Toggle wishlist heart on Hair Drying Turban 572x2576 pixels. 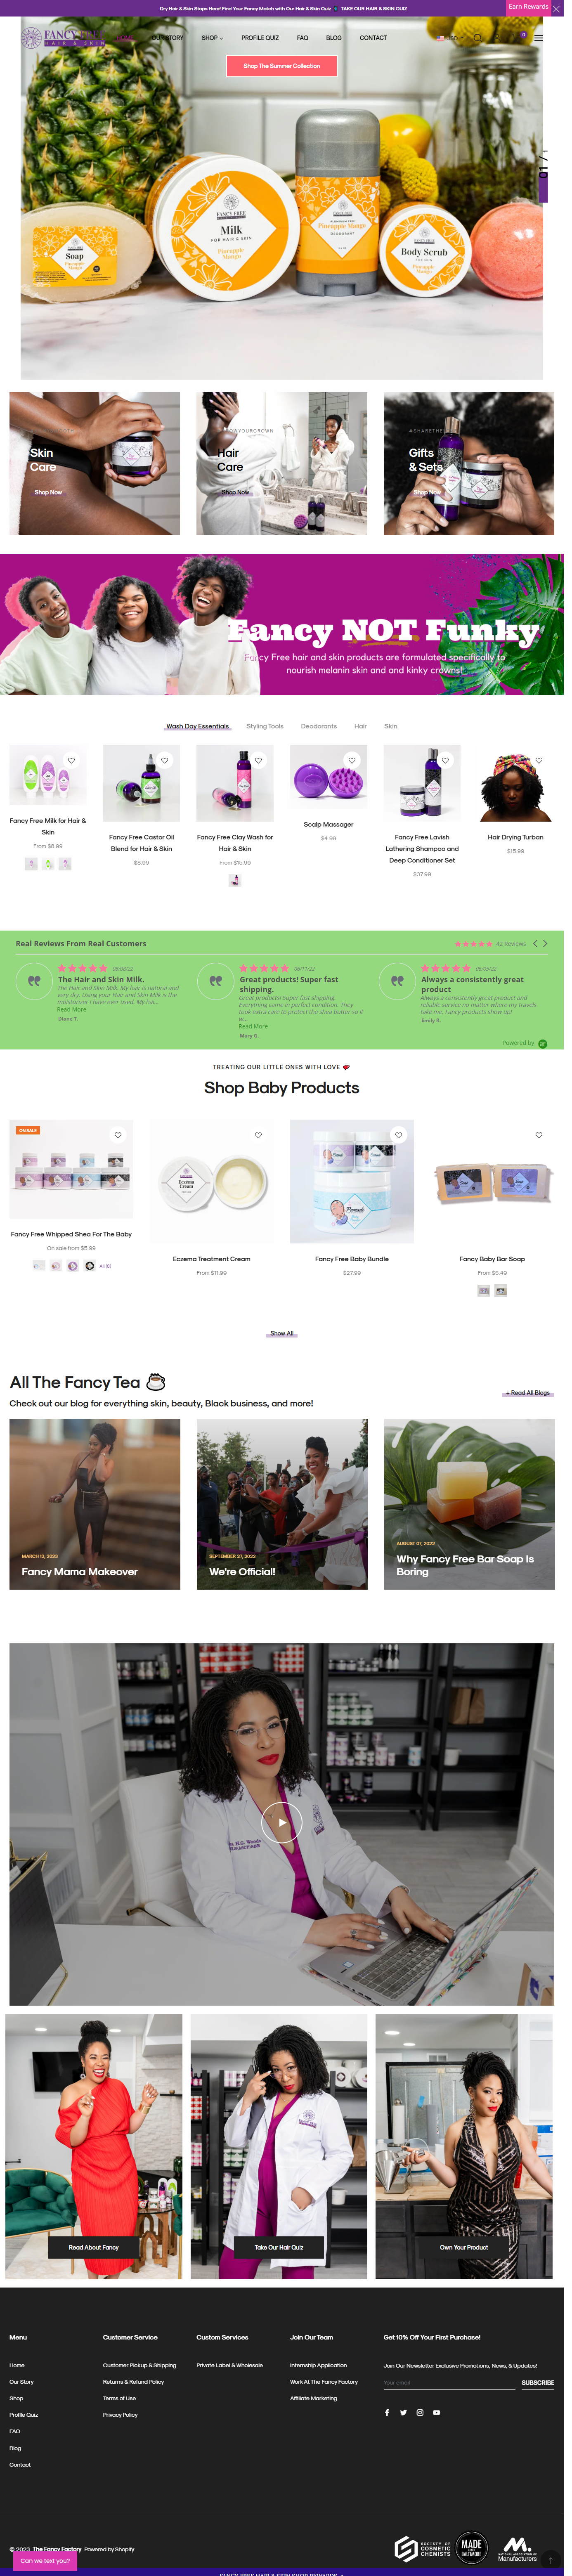click(x=538, y=760)
